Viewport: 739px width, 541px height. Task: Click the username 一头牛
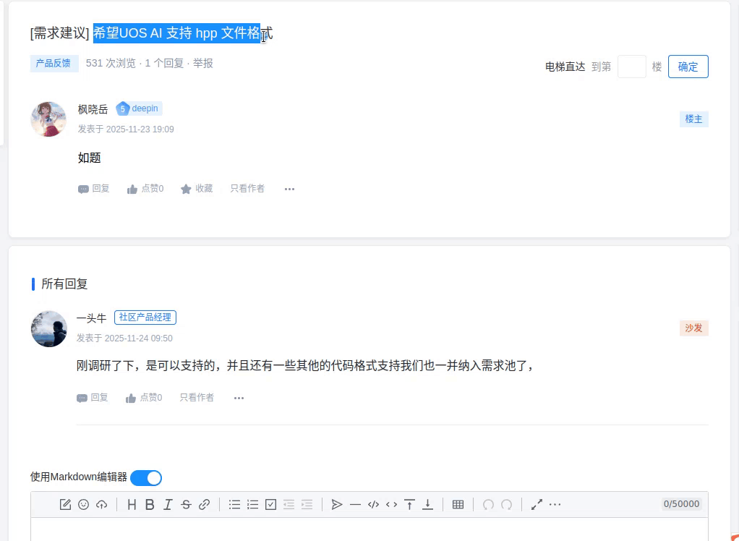coord(91,318)
